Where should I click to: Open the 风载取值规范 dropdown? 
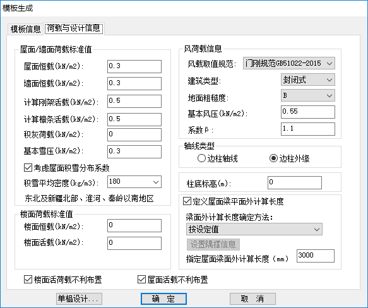289,63
